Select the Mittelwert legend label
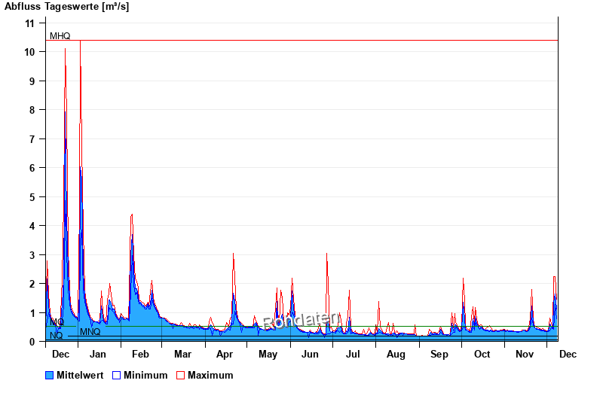603x414 pixels. pyautogui.click(x=79, y=375)
